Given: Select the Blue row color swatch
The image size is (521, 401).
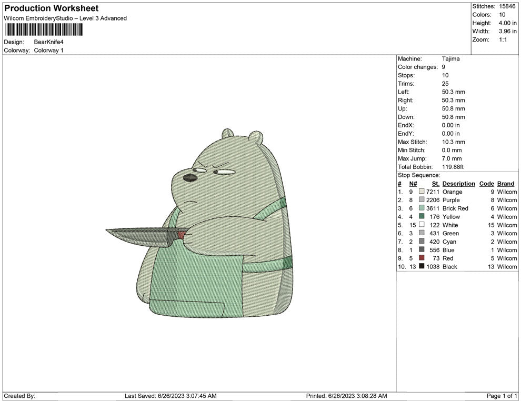Looking at the screenshot, I should click(422, 249).
